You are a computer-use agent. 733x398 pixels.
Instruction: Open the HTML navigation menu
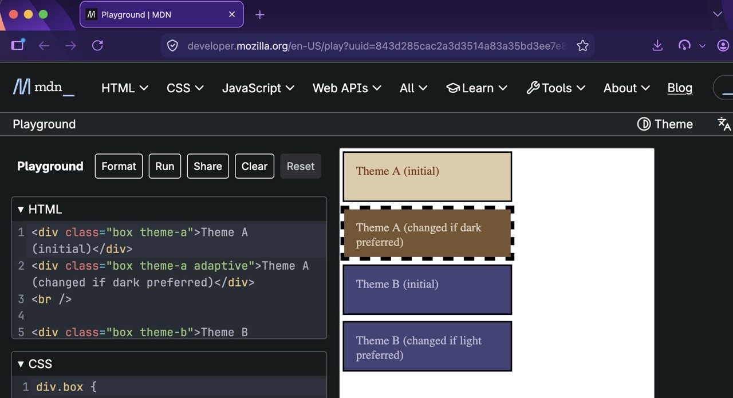[124, 88]
